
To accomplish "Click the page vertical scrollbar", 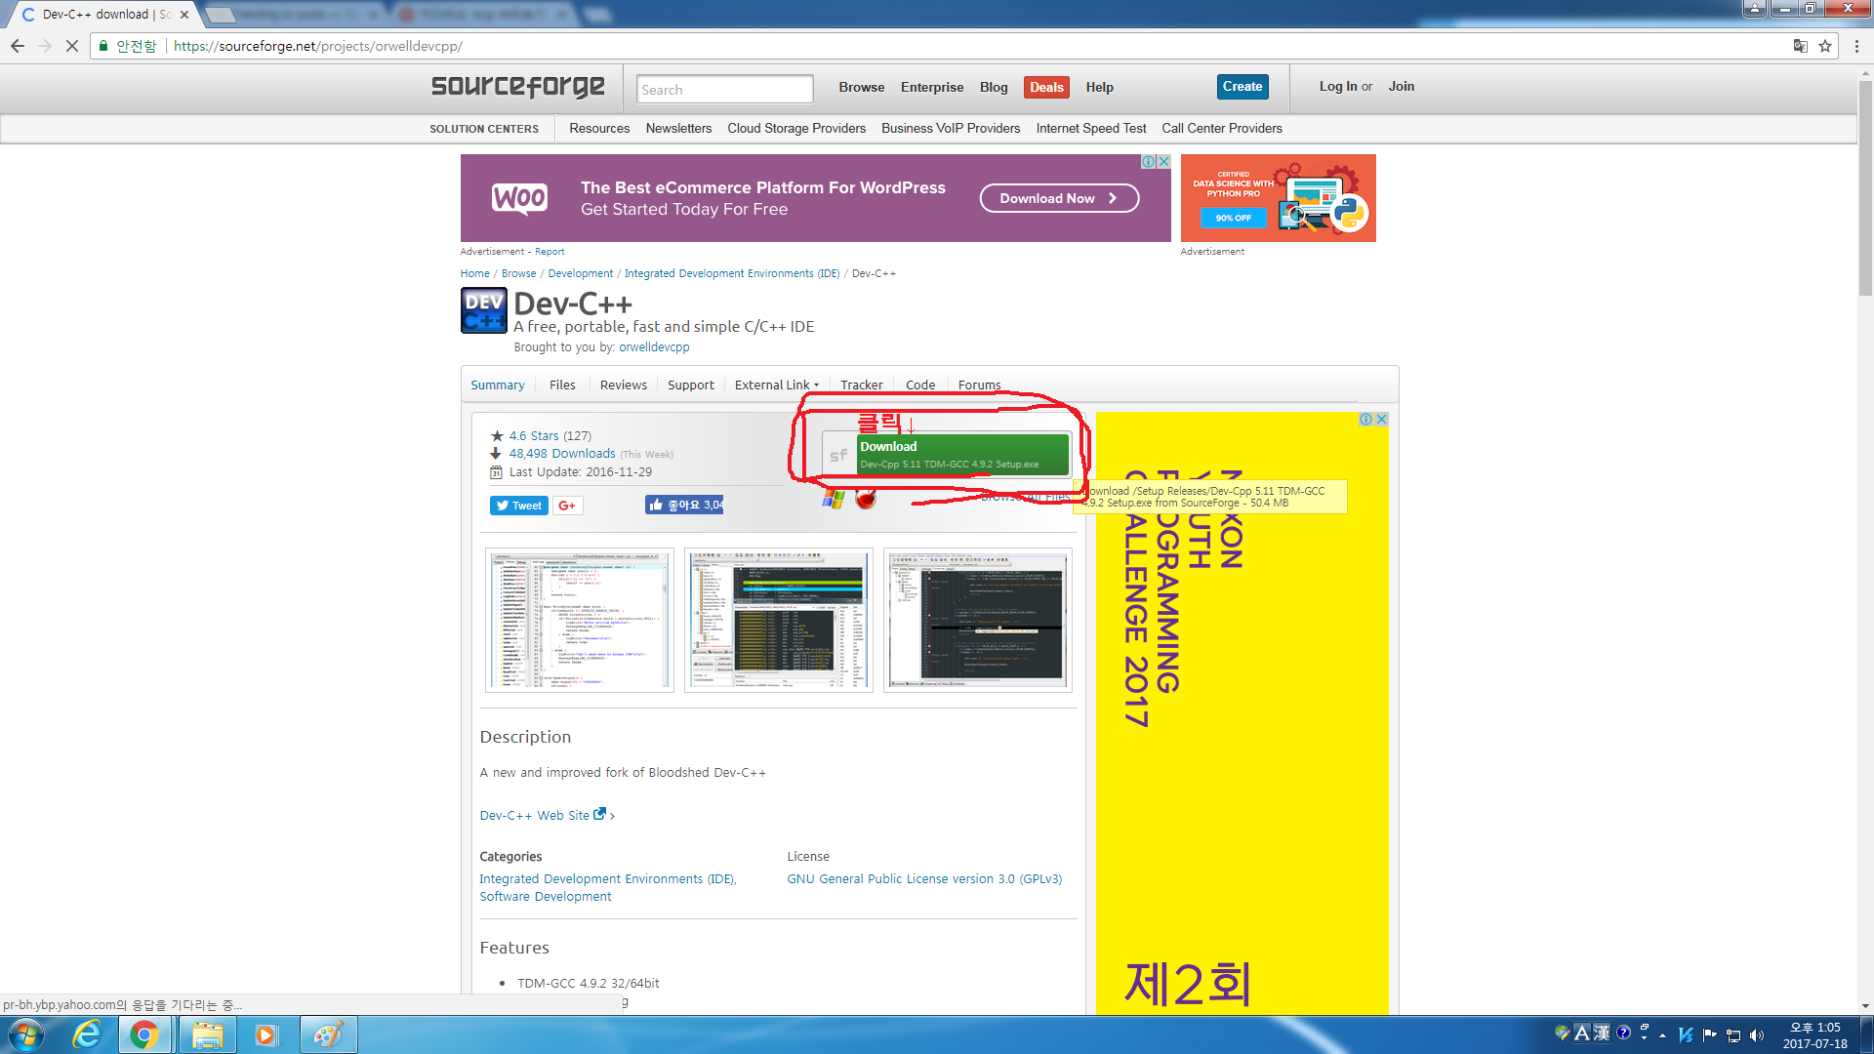I will pos(1865,186).
